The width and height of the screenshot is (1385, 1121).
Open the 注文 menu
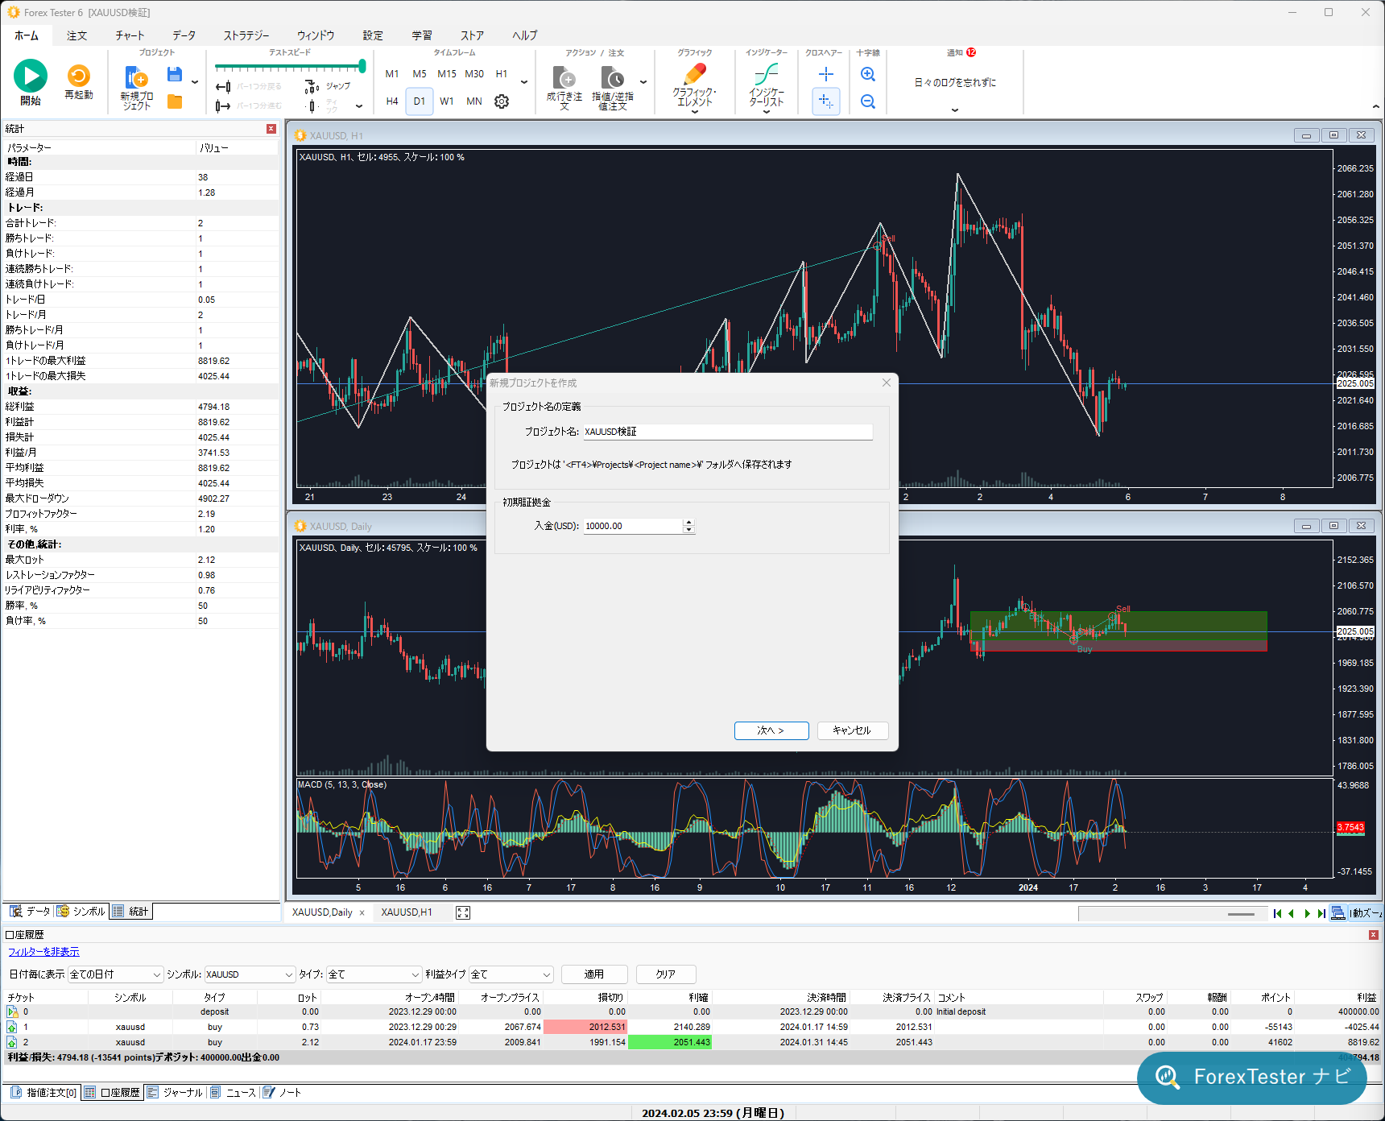click(x=77, y=35)
